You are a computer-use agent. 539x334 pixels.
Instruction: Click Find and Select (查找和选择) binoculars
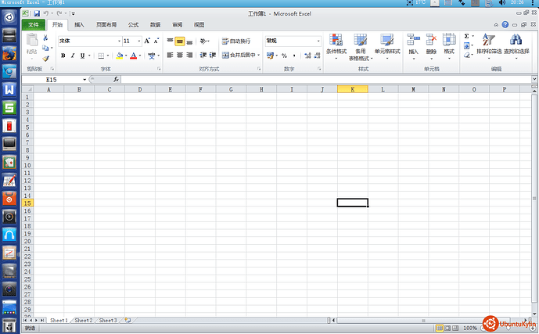coord(516,44)
